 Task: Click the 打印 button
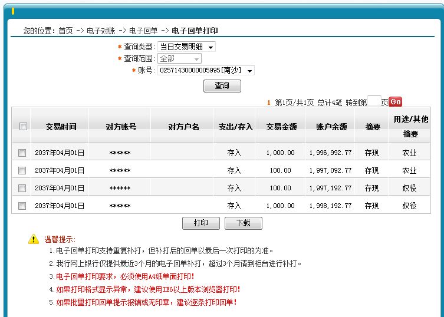(x=200, y=223)
